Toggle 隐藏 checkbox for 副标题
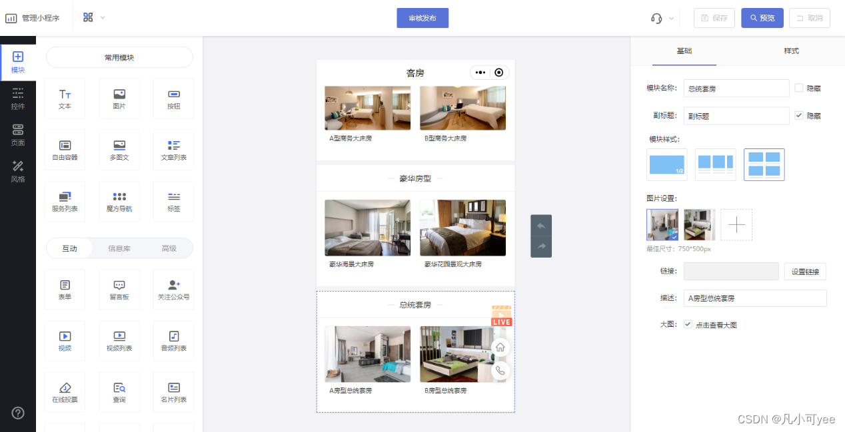Viewport: 845px width, 432px height. 799,115
